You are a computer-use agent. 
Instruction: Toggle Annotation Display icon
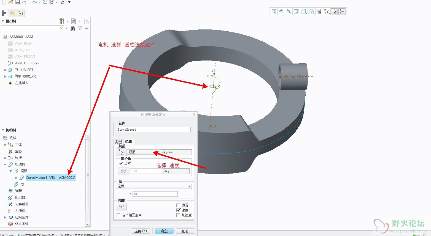334,11
